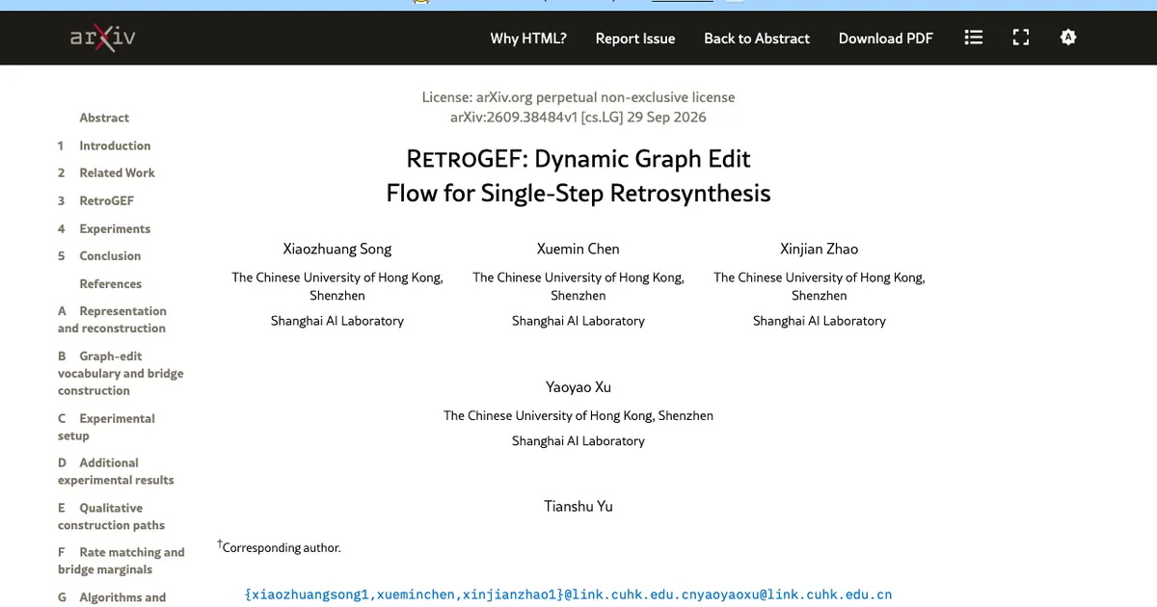Click the Corresponding author footnote
1157x607 pixels.
pyautogui.click(x=279, y=547)
